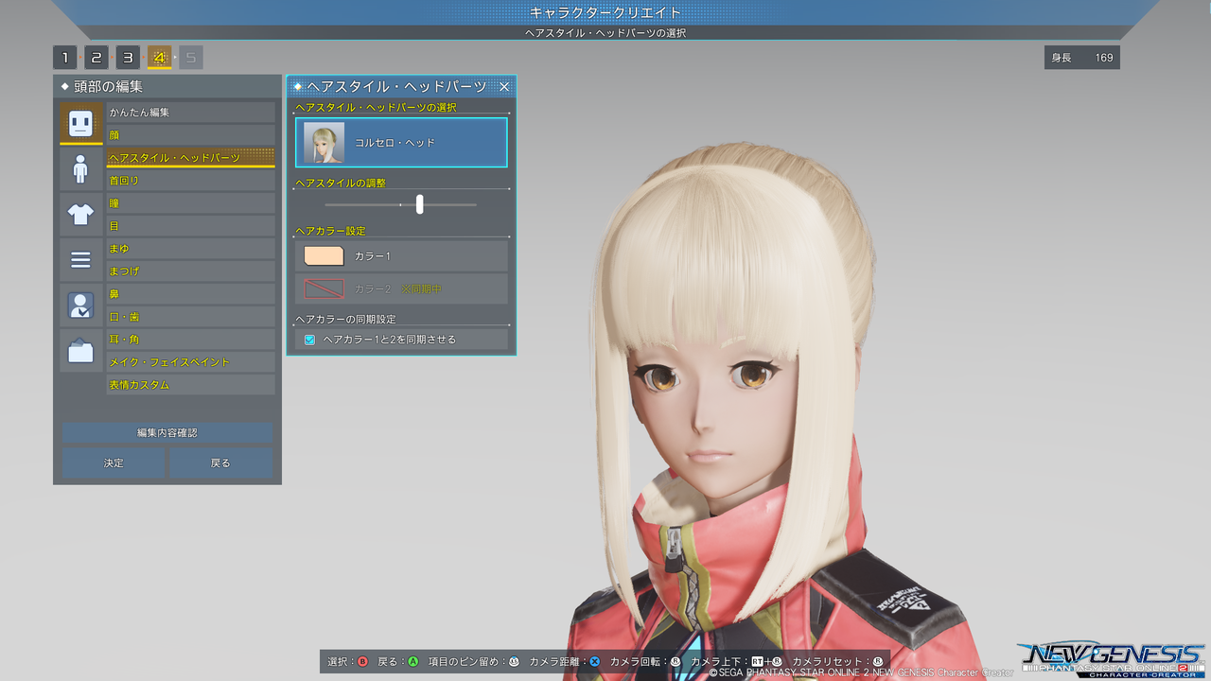Click the 戻る A button prompt icon
1211x681 pixels.
(413, 661)
